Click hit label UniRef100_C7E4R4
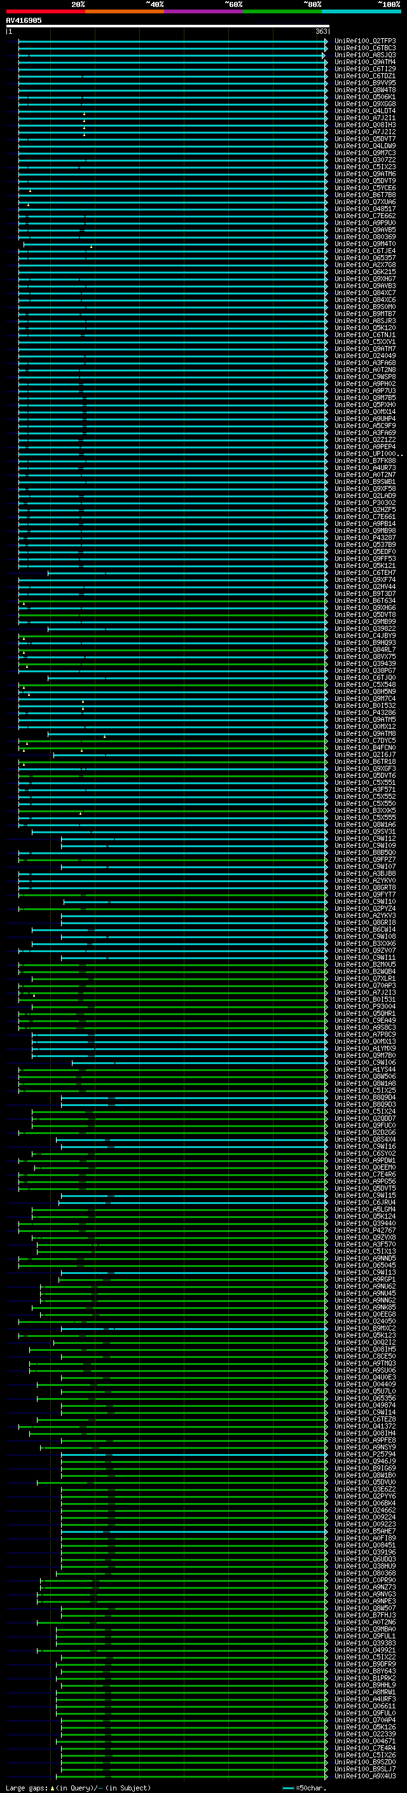 pyautogui.click(x=365, y=1748)
